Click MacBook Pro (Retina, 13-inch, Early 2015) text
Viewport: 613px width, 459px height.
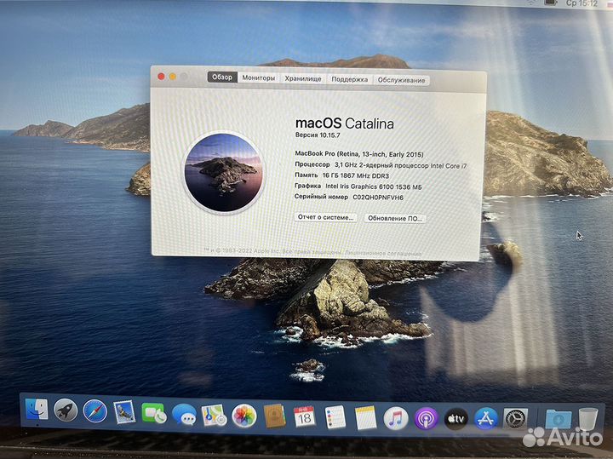click(359, 154)
